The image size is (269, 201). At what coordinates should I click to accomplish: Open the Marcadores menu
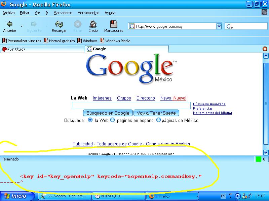click(x=63, y=13)
